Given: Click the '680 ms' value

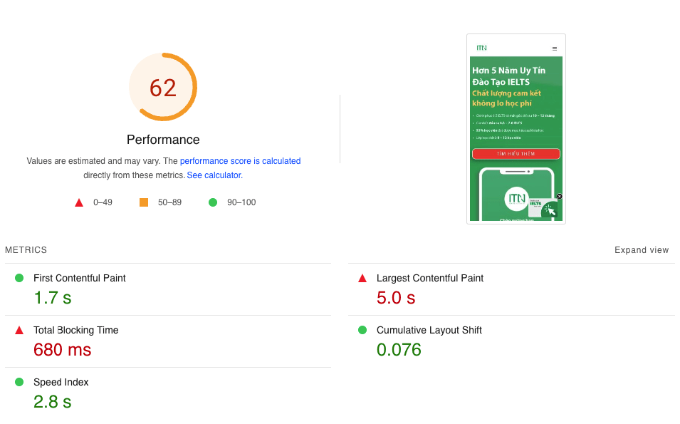Looking at the screenshot, I should point(63,350).
